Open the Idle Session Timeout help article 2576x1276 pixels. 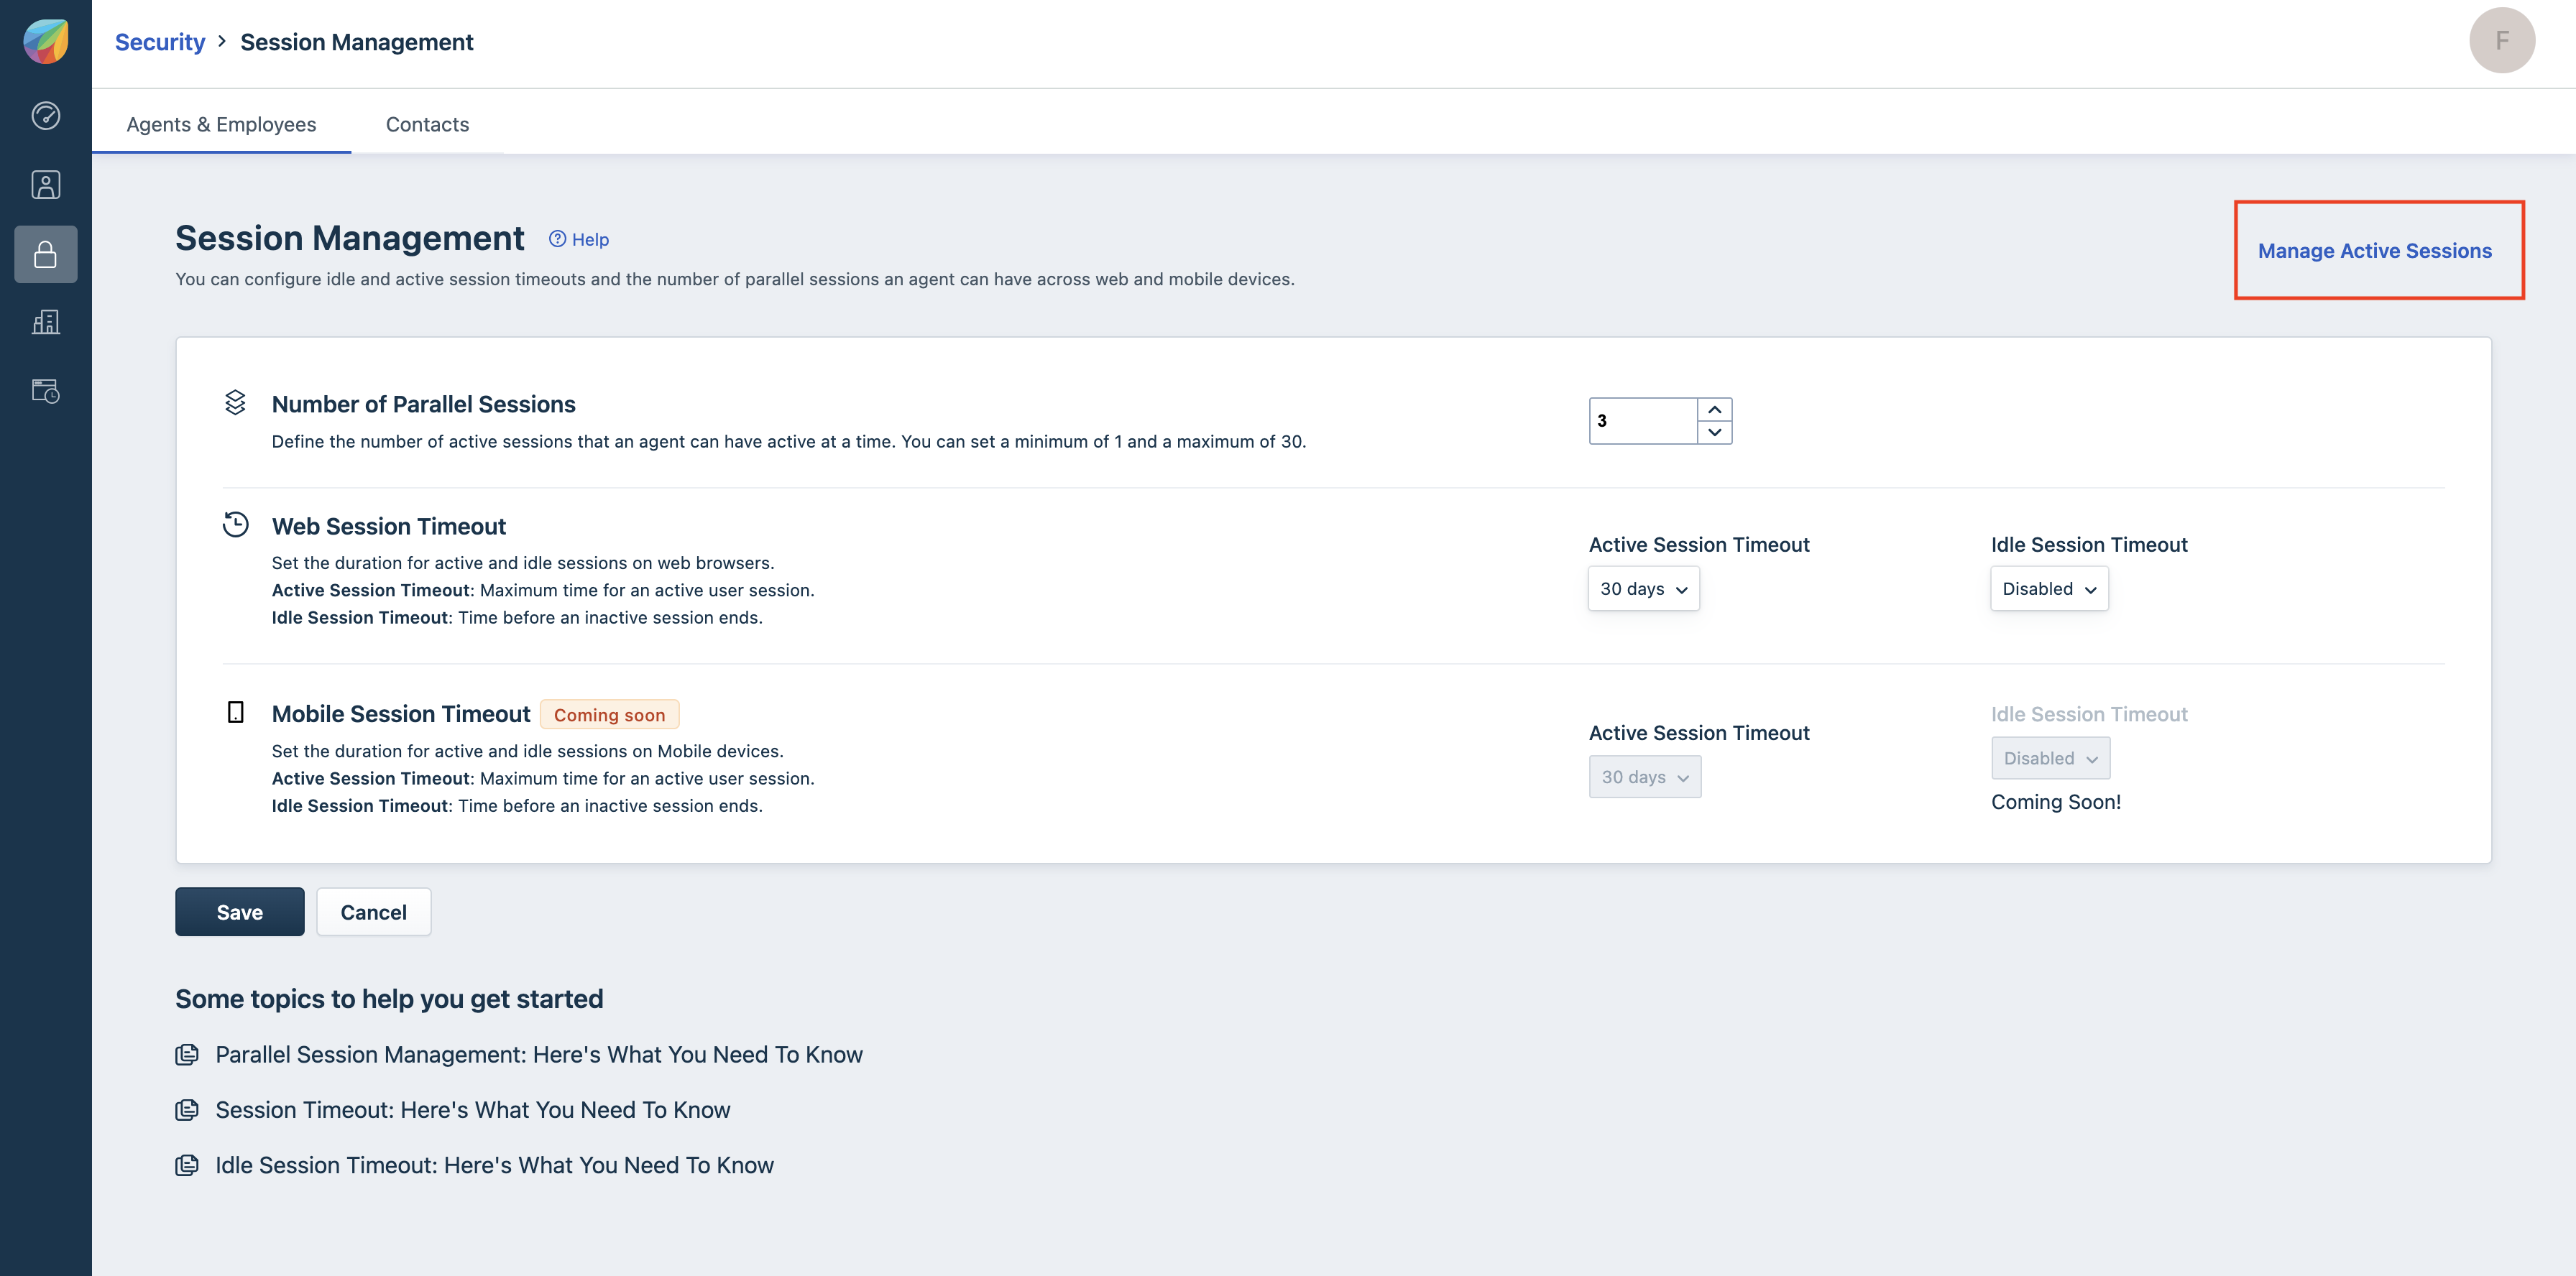(494, 1165)
